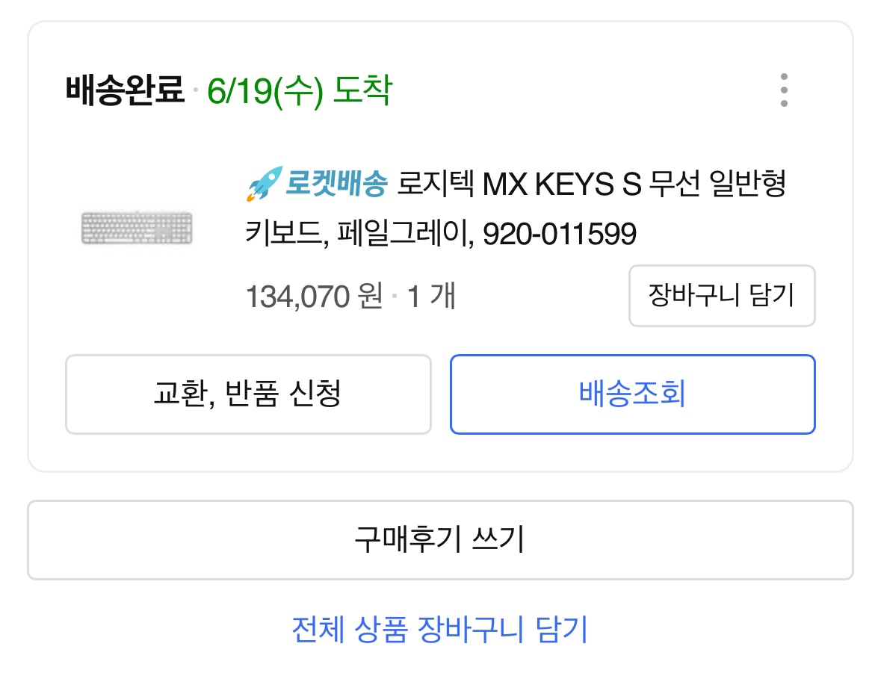Click the 134,070 원 price text

pyautogui.click(x=314, y=297)
